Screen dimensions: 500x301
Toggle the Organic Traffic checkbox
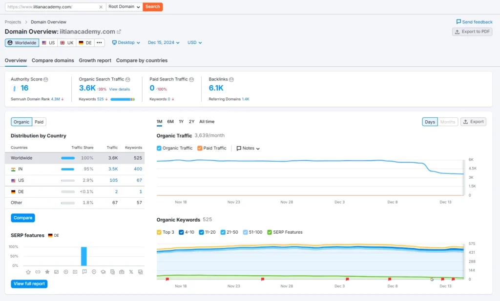coord(159,148)
